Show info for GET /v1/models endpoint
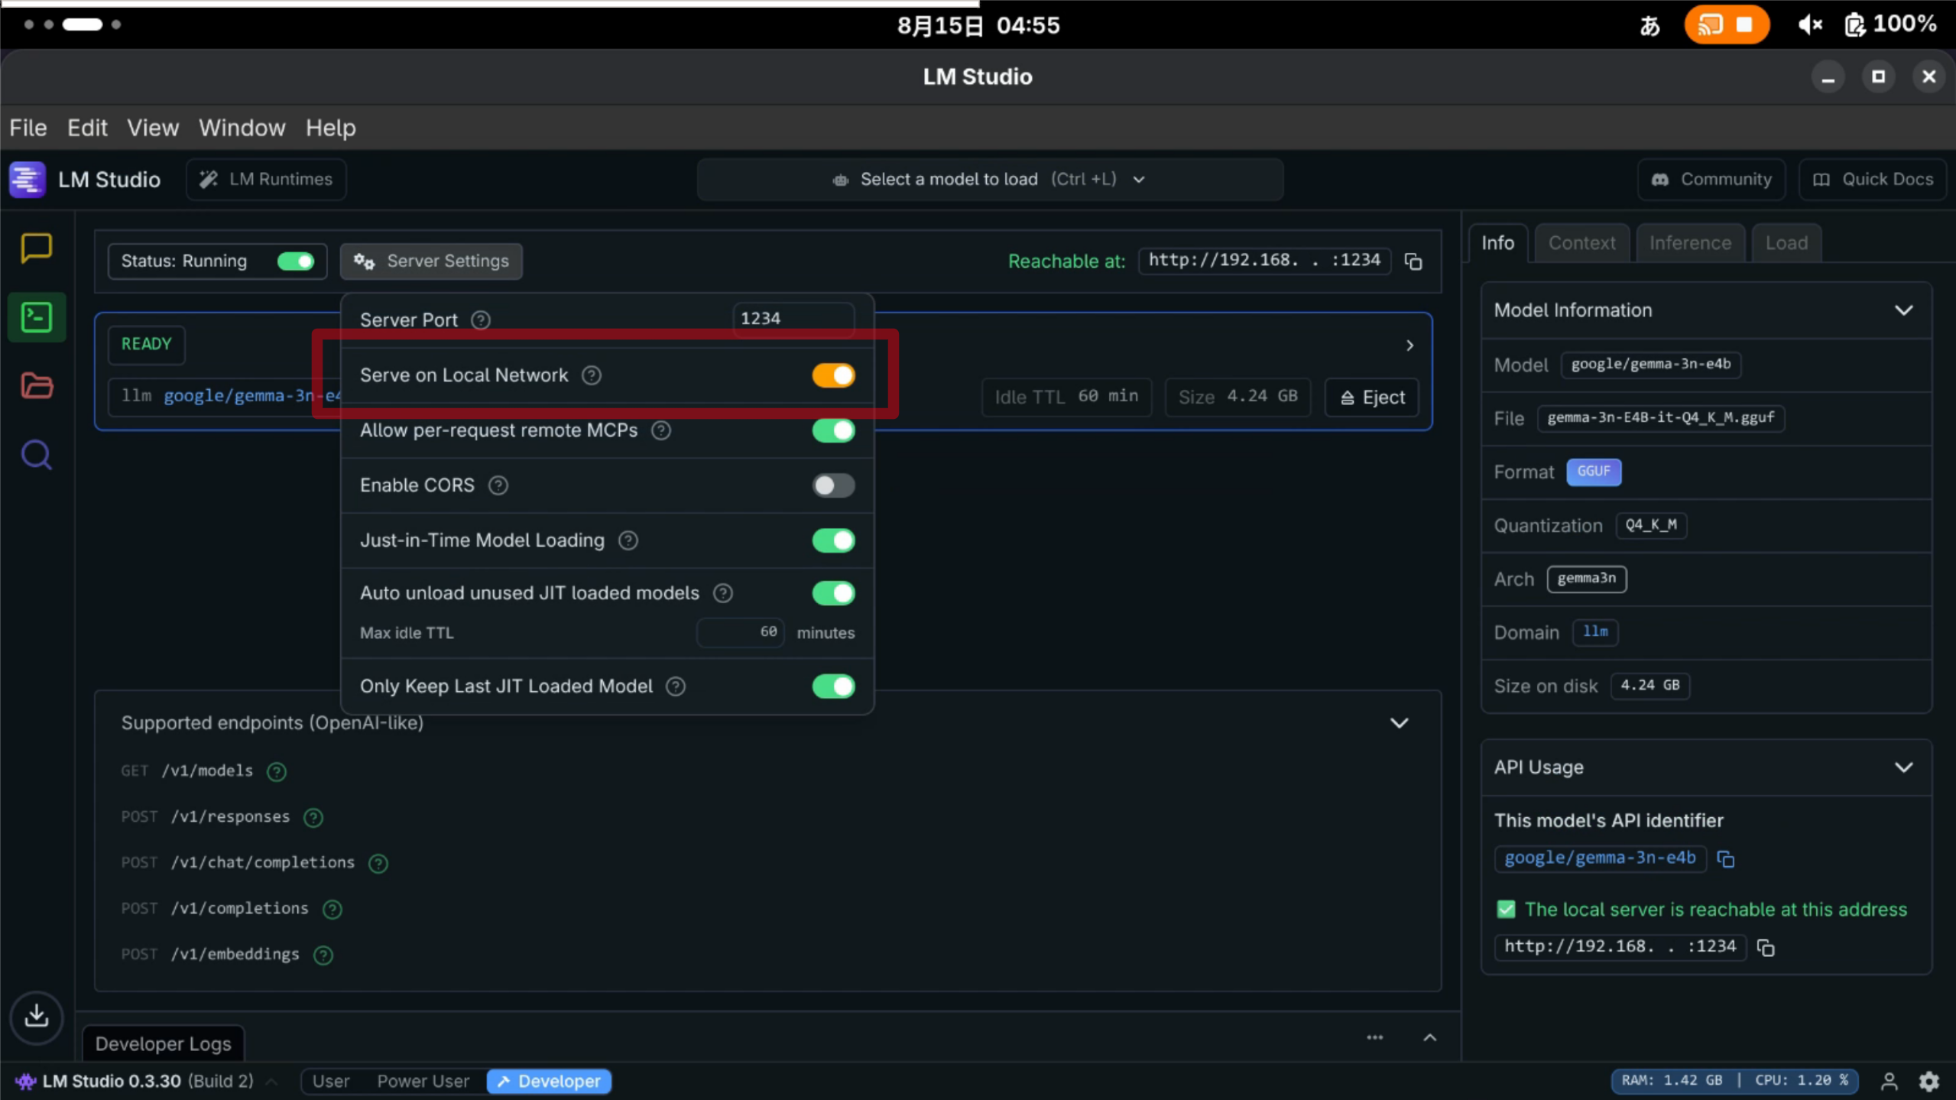The image size is (1956, 1100). [x=276, y=771]
